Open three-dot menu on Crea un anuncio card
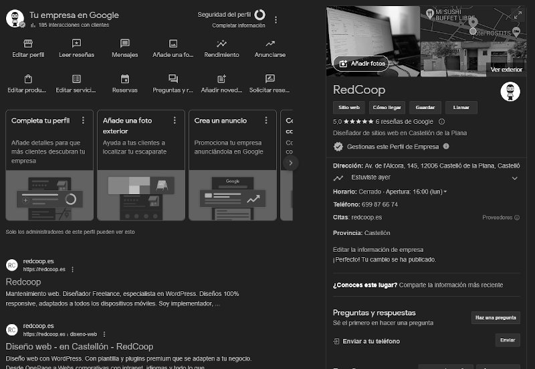The image size is (535, 369). (266, 121)
